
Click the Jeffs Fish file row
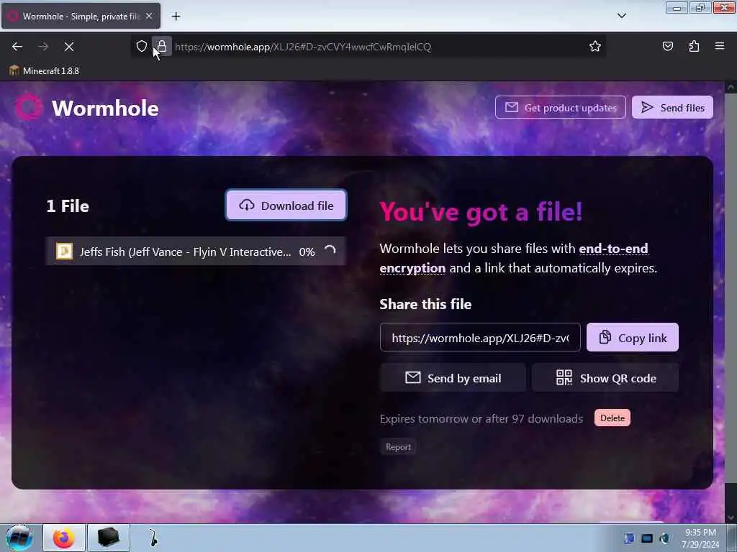(x=196, y=252)
